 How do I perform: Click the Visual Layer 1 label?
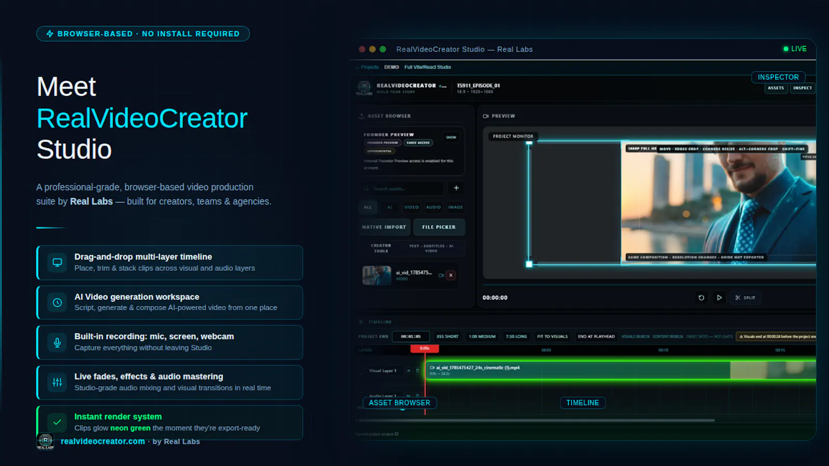382,371
